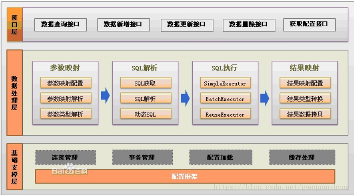Select the 结果映射配置 item
Screen dimensions: 354x195
point(305,83)
